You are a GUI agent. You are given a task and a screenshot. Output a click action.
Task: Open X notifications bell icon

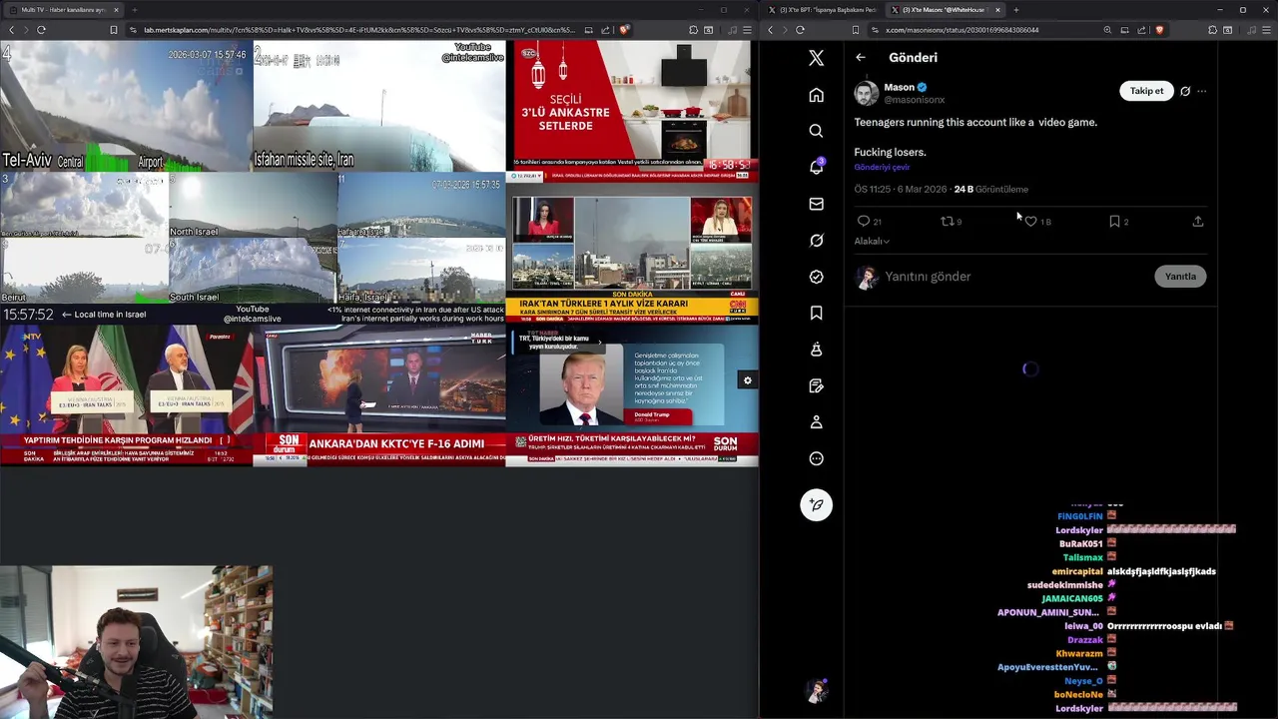point(816,167)
